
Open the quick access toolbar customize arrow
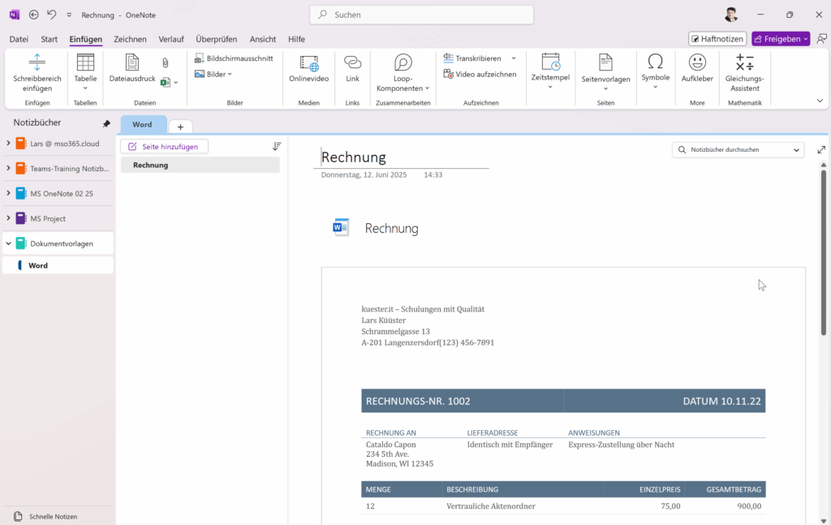tap(69, 15)
